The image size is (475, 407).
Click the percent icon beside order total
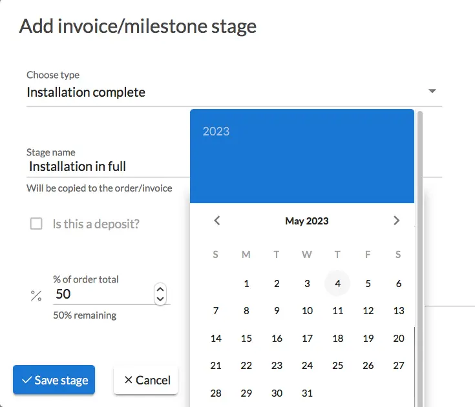coord(36,295)
